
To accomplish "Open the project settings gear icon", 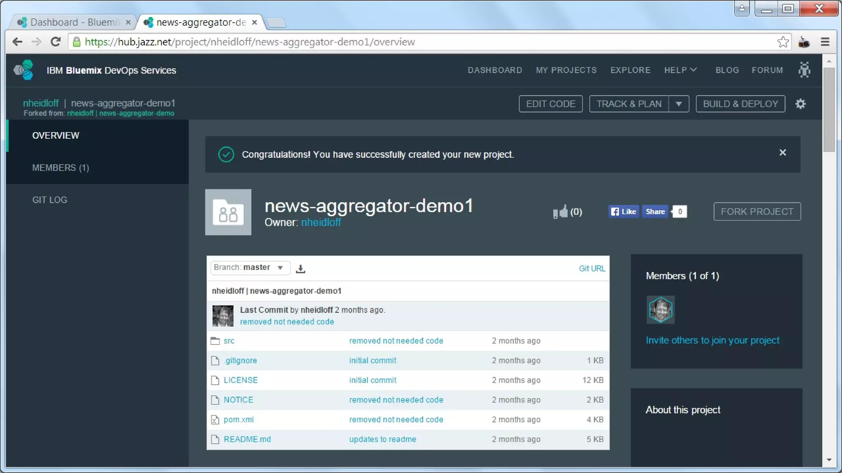I will [800, 104].
